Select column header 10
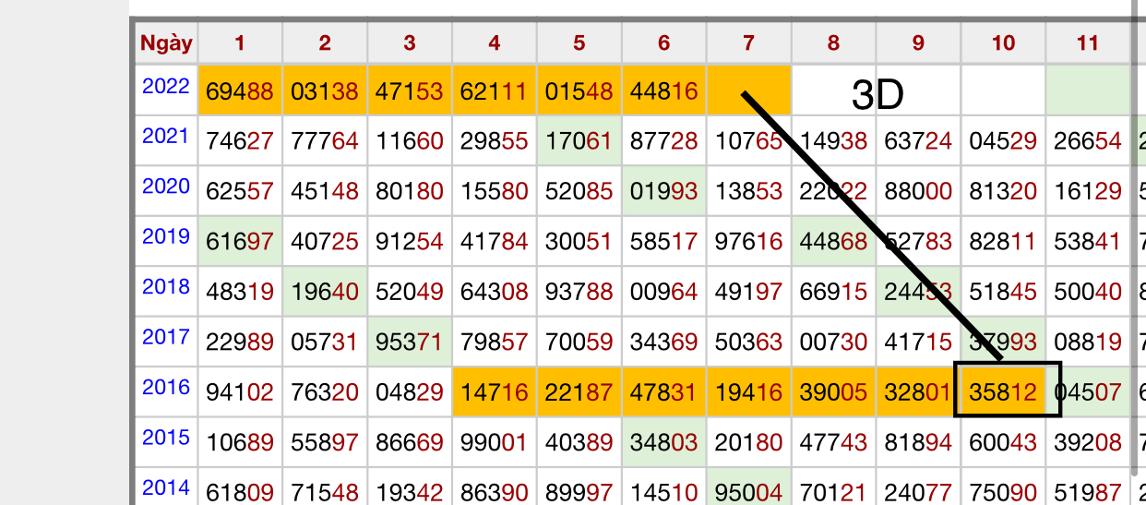This screenshot has width=1146, height=505. click(x=1004, y=42)
